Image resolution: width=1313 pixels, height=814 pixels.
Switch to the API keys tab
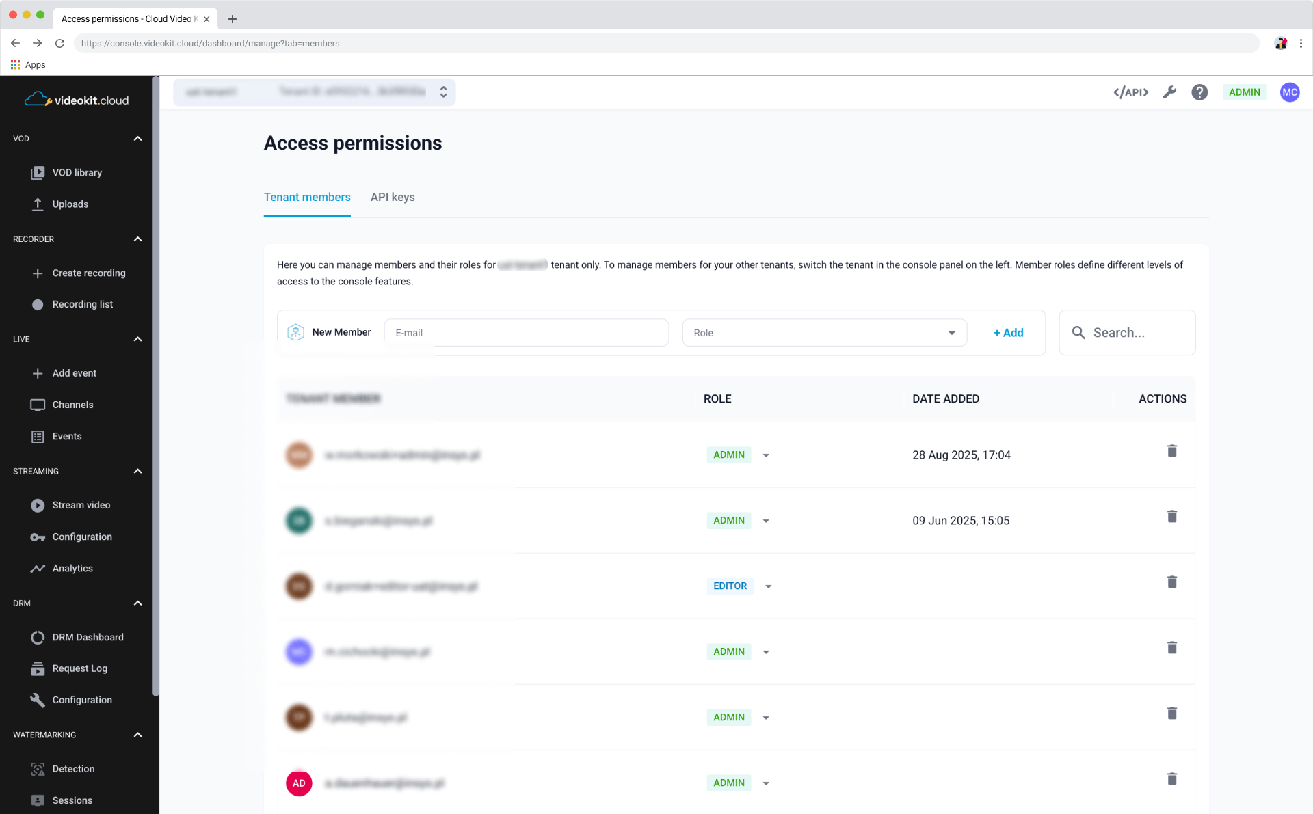[392, 197]
